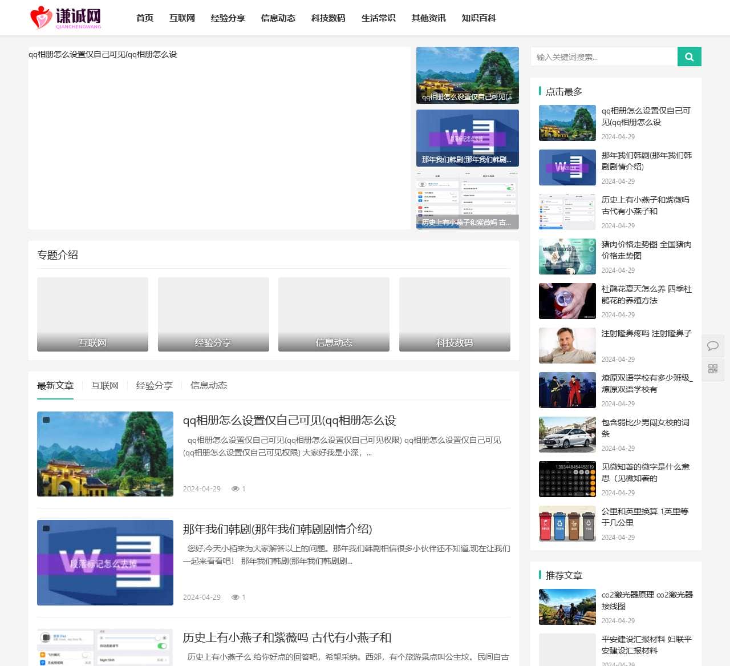Open the featured 历史上有小燕子和紫薇吗 banner thumbnail
This screenshot has height=666, width=730.
click(468, 201)
